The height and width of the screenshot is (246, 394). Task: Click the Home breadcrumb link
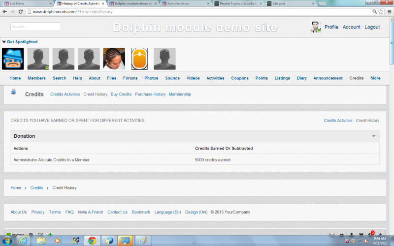[x=16, y=188]
